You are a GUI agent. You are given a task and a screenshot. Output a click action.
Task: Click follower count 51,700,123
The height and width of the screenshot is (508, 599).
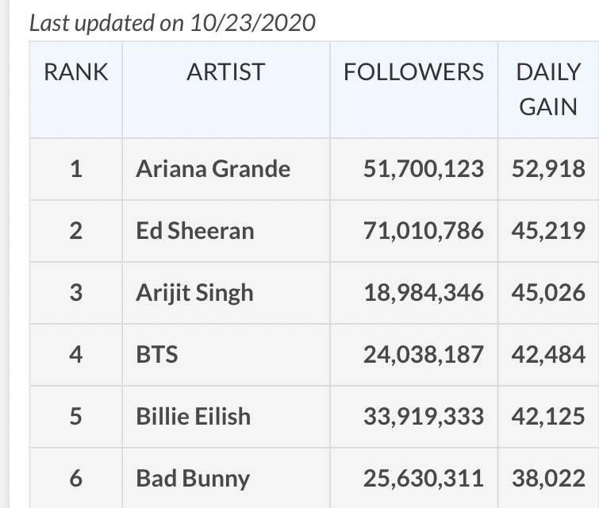(423, 168)
